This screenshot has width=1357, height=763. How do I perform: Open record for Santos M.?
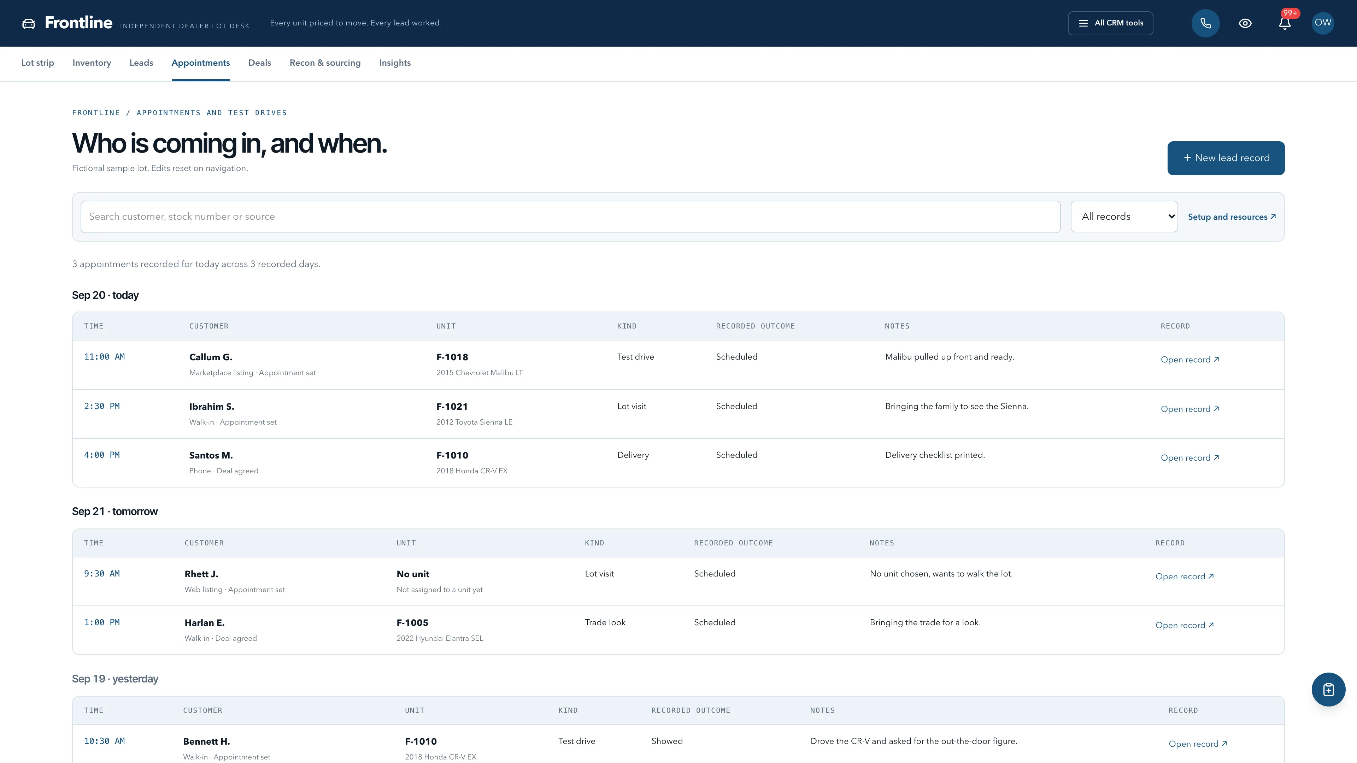click(1189, 457)
